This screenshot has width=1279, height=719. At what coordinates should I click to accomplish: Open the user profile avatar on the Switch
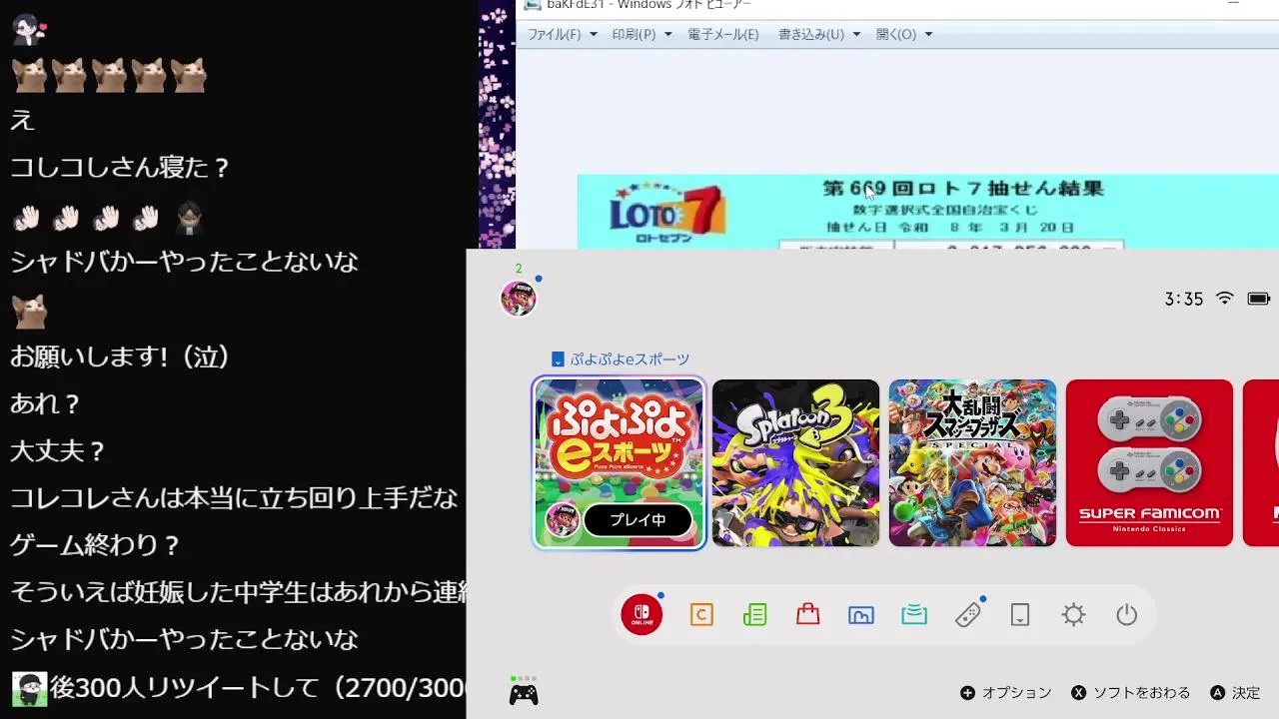(x=518, y=299)
